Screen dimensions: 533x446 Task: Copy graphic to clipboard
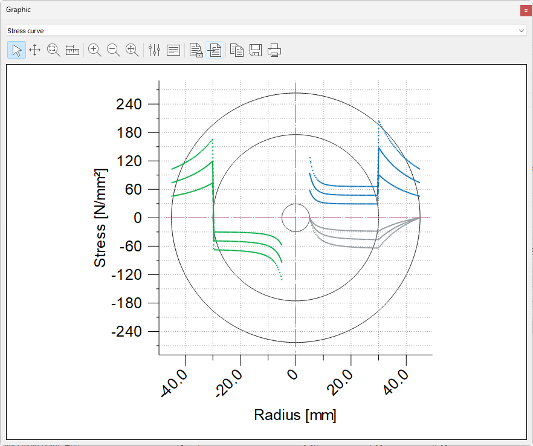237,50
